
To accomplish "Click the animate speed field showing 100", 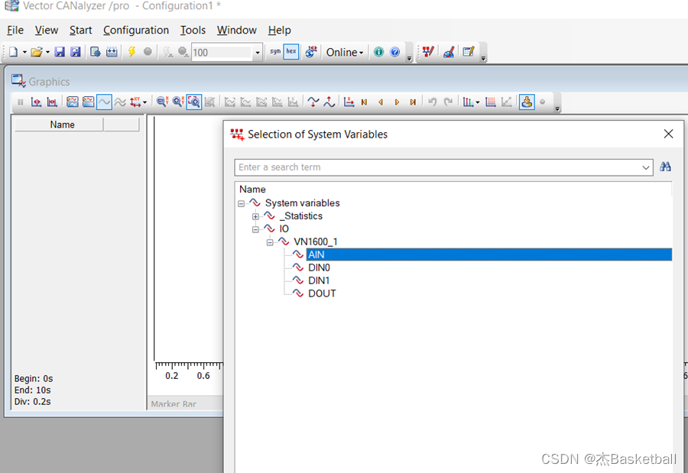I will coord(222,53).
